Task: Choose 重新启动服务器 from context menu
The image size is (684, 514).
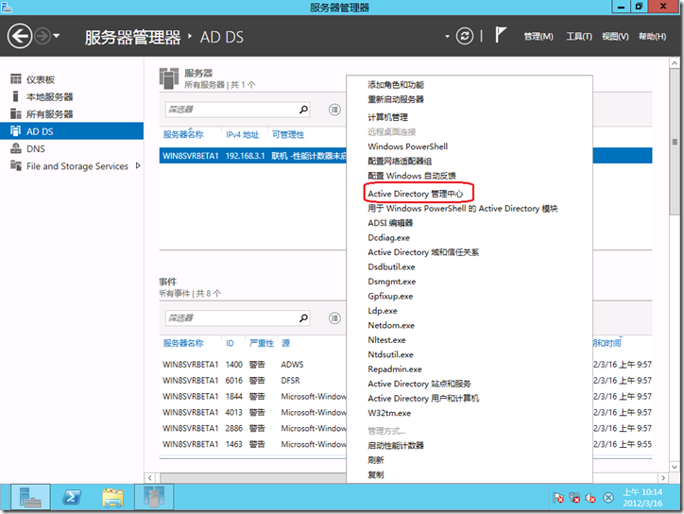Action: pyautogui.click(x=396, y=99)
